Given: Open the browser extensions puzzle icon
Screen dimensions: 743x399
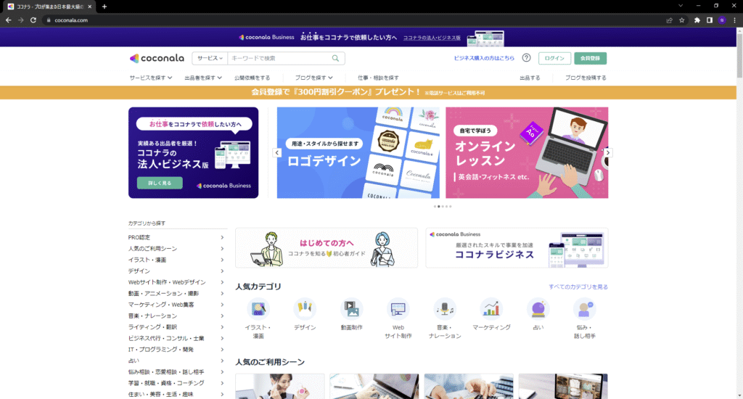Looking at the screenshot, I should click(697, 20).
